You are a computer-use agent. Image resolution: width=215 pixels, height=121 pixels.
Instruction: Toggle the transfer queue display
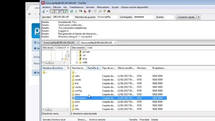click(x=66, y=11)
